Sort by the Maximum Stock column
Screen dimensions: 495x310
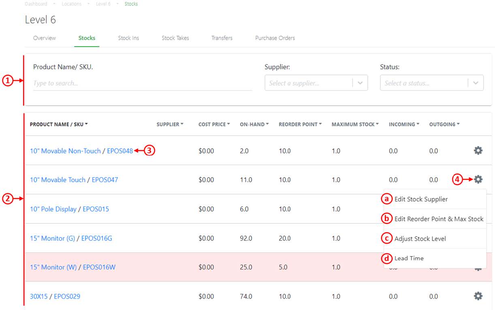355,124
